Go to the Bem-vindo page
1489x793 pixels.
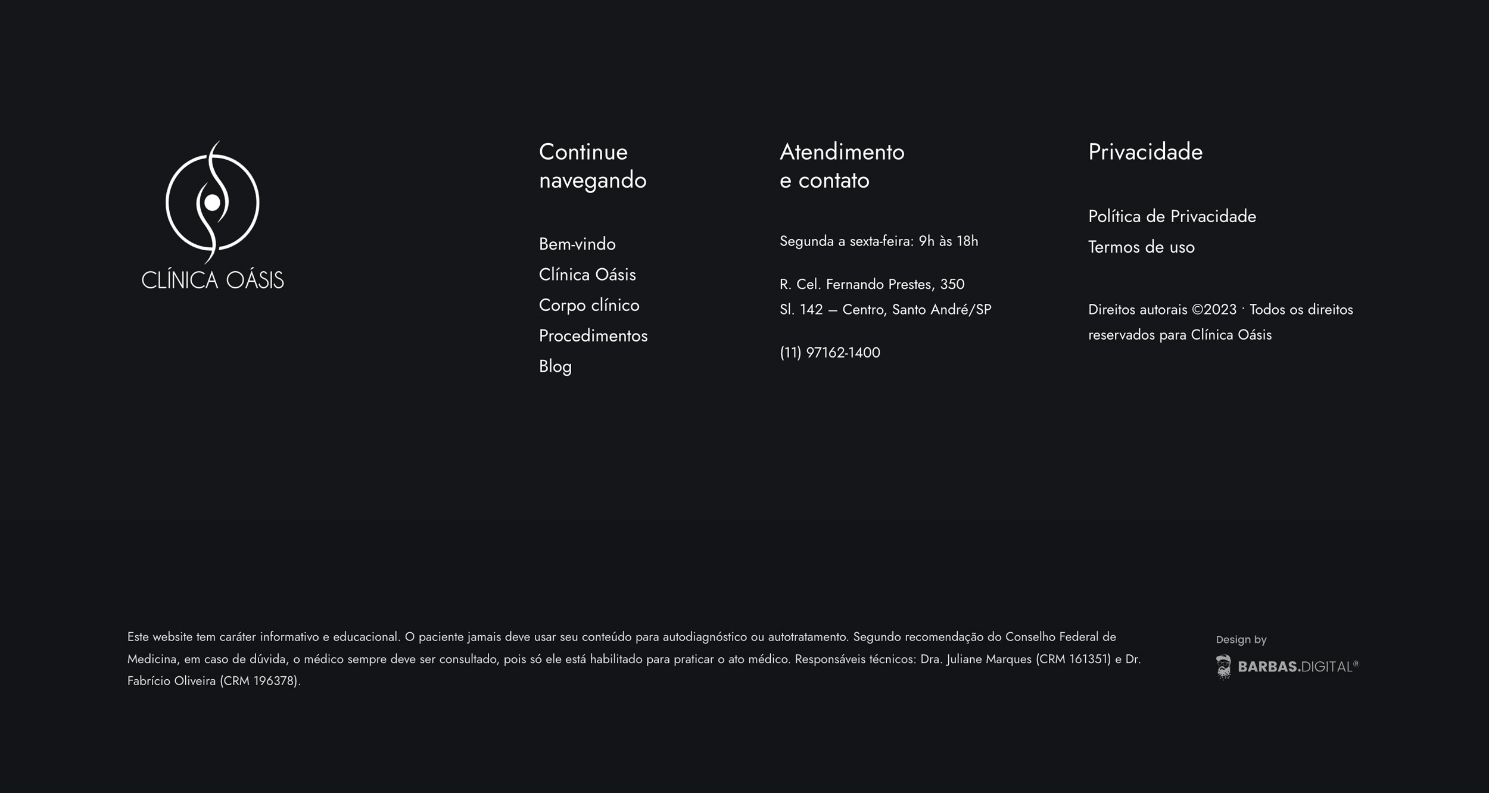(x=577, y=244)
